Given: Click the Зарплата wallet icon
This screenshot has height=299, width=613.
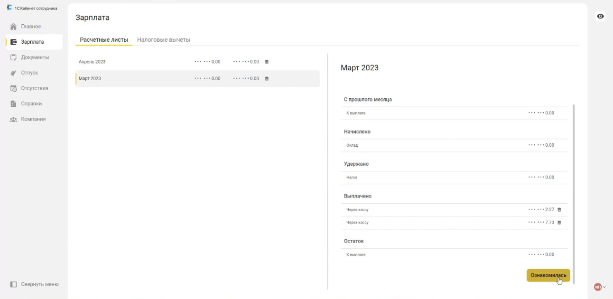Looking at the screenshot, I should click(14, 42).
